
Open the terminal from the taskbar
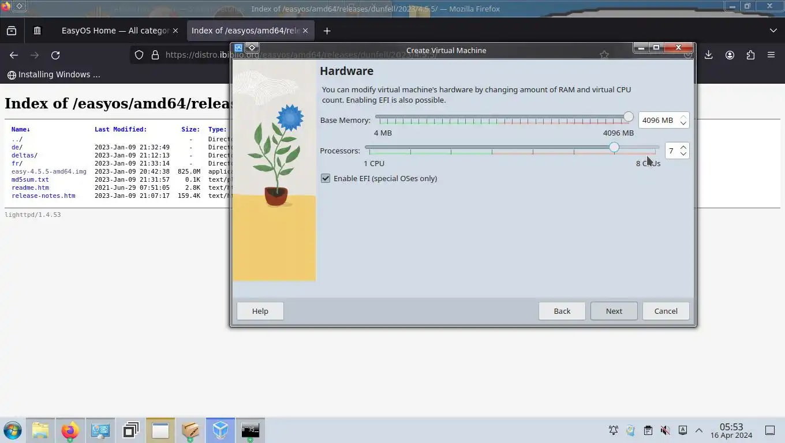pos(251,430)
